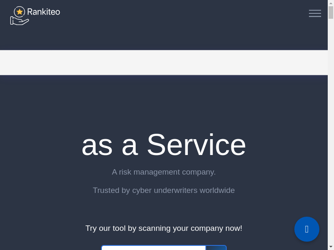Click "Trusted by cyber underwriters worldwide" line
Viewport: 334px width, 250px height.
click(x=164, y=190)
